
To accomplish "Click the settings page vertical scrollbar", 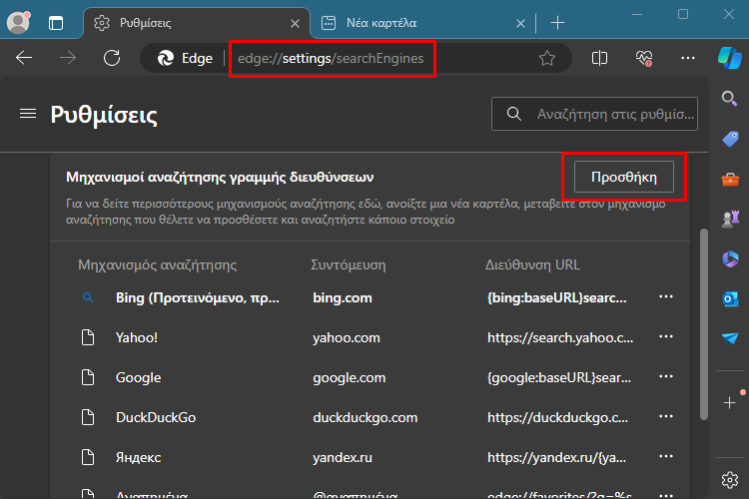I will [704, 324].
